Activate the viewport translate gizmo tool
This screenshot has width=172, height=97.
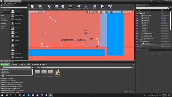pyautogui.click(x=89, y=12)
